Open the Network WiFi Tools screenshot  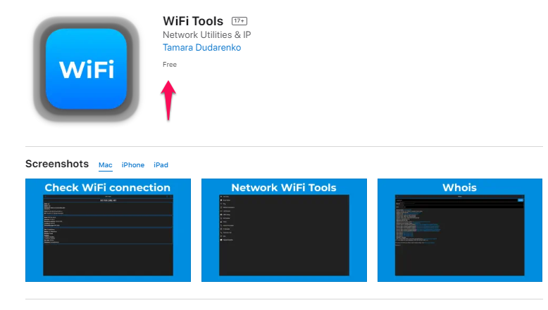(x=284, y=230)
